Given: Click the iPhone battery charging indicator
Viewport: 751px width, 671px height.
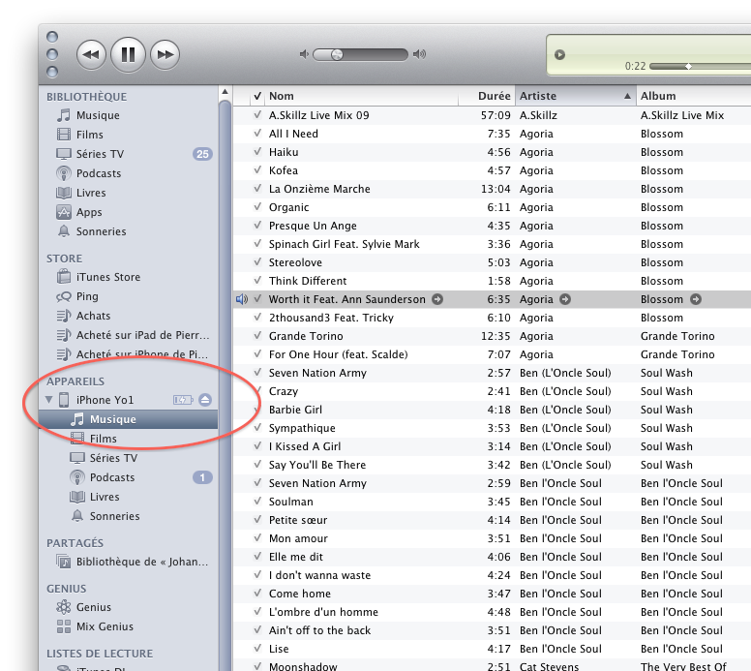Looking at the screenshot, I should [x=183, y=400].
